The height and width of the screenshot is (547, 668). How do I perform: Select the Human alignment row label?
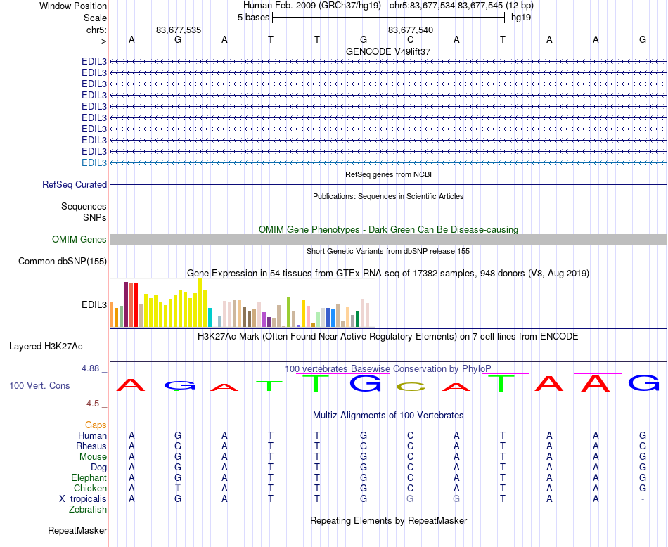pyautogui.click(x=92, y=435)
